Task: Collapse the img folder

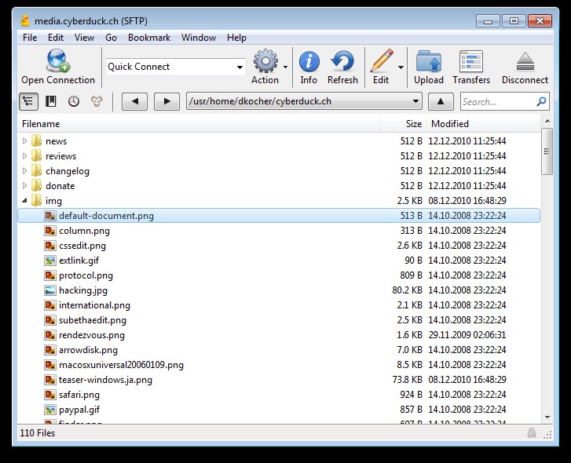Action: [24, 200]
